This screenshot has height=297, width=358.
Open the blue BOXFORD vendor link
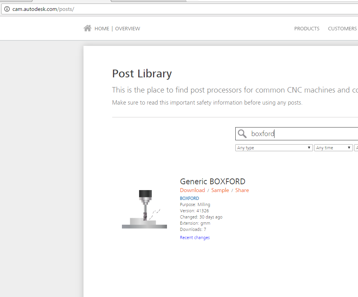[x=189, y=198]
